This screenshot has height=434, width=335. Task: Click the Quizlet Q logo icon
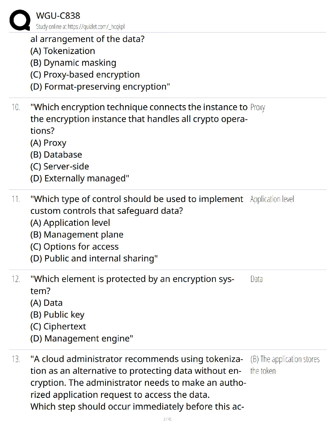pyautogui.click(x=20, y=20)
